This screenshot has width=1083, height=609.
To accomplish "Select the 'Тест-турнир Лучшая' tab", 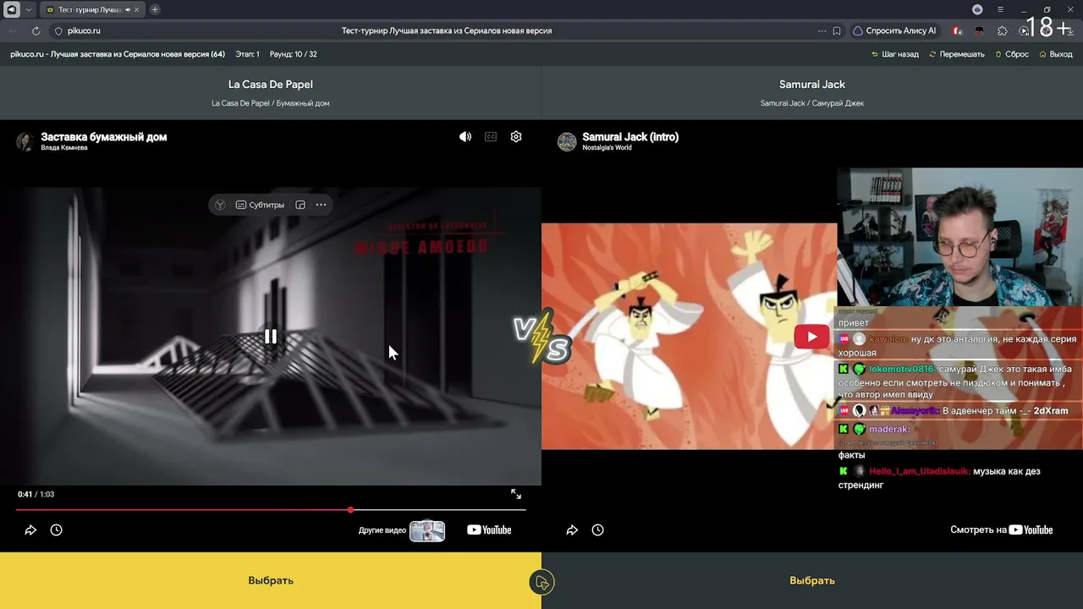I will (92, 9).
